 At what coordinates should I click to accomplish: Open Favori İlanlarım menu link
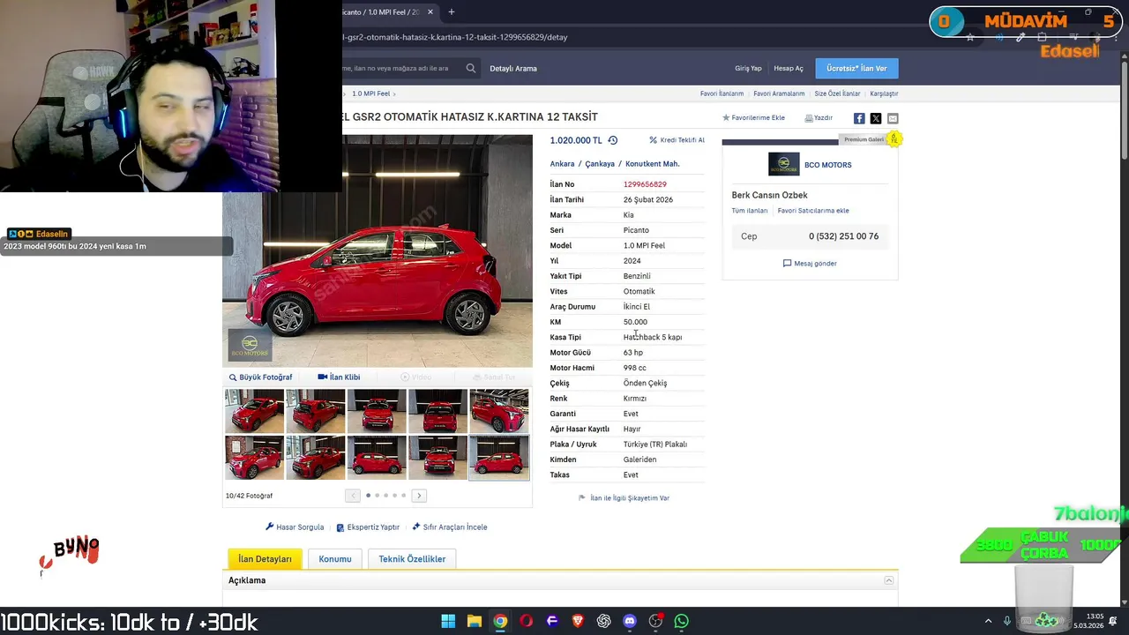click(722, 93)
